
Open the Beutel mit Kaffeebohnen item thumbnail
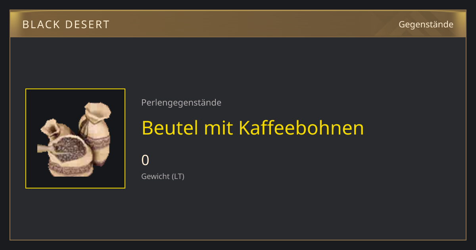[75, 138]
